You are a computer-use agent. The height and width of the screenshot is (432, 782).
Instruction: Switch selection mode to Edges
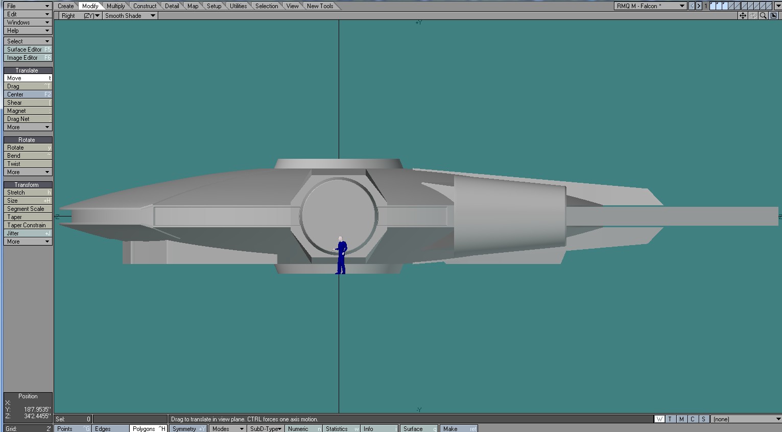(110, 428)
